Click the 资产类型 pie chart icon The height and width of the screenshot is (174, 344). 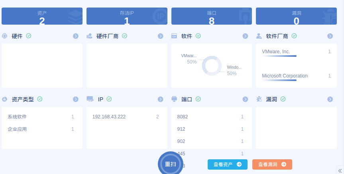5,99
